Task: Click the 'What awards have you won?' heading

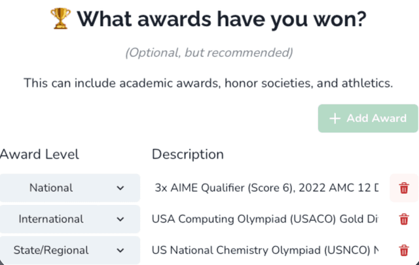Action: (221, 19)
